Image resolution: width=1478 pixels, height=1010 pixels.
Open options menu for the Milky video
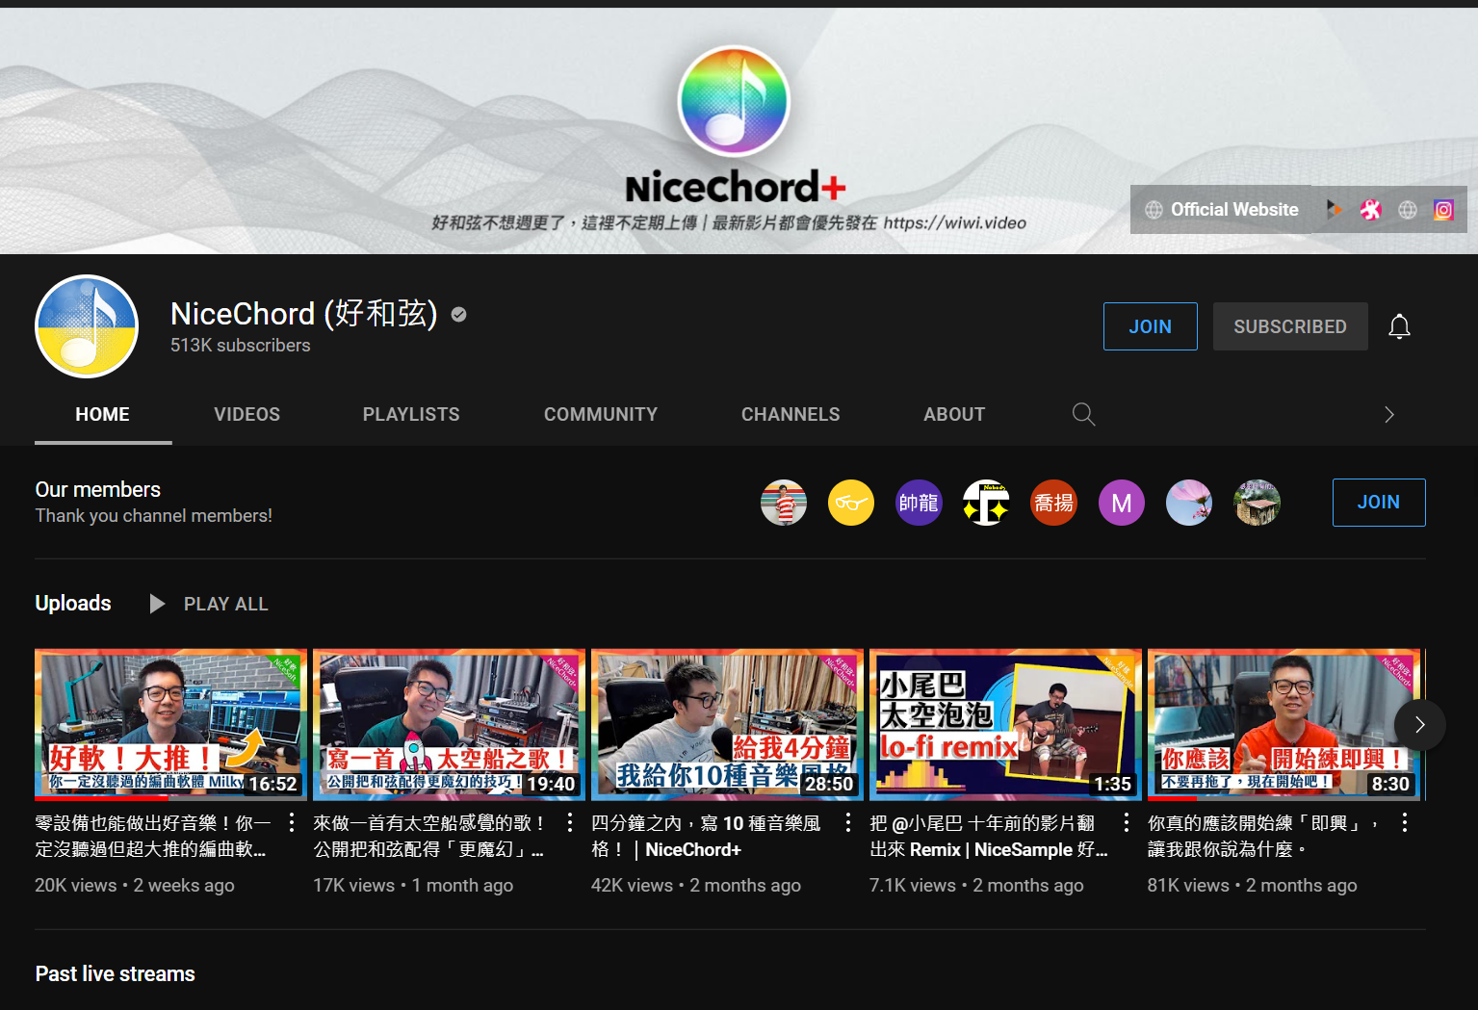(292, 822)
